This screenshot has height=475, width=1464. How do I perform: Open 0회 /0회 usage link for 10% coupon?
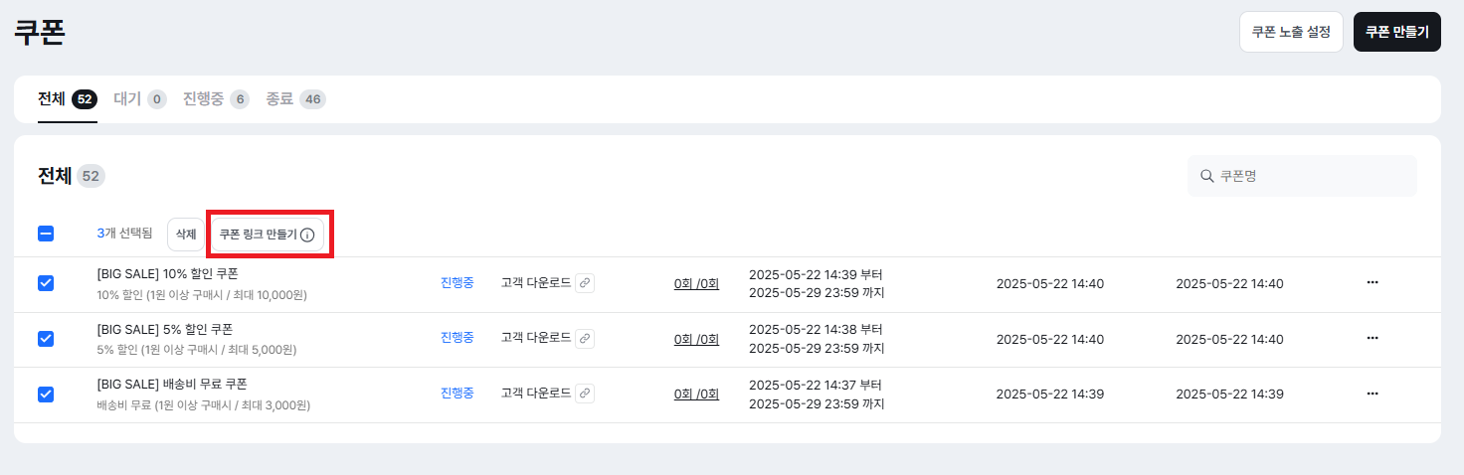(696, 283)
